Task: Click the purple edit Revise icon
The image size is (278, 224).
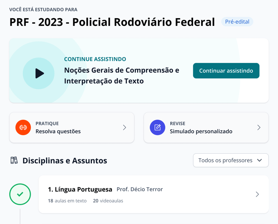Action: click(x=158, y=127)
